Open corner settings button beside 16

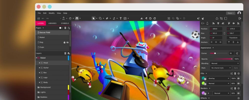tap(237, 53)
